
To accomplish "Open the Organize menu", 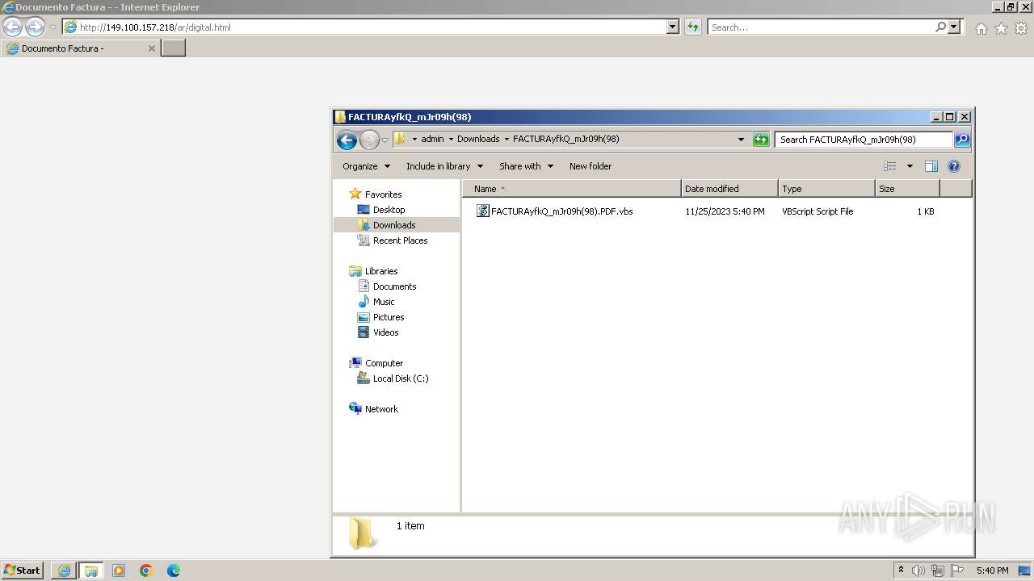I will click(x=367, y=166).
